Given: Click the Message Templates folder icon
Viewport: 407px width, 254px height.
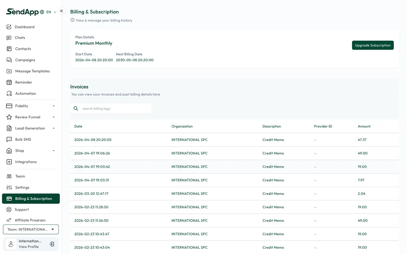Looking at the screenshot, I should pos(9,71).
